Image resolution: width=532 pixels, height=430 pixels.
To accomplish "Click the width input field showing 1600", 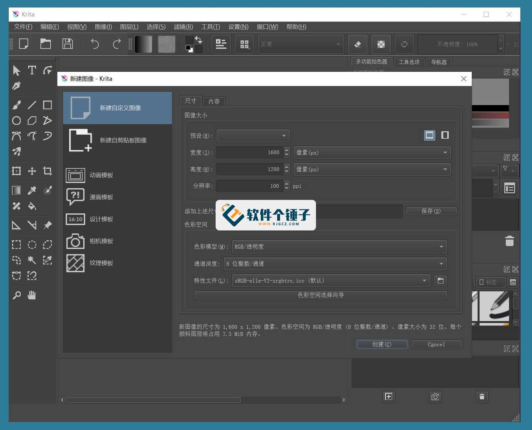I will coord(250,152).
